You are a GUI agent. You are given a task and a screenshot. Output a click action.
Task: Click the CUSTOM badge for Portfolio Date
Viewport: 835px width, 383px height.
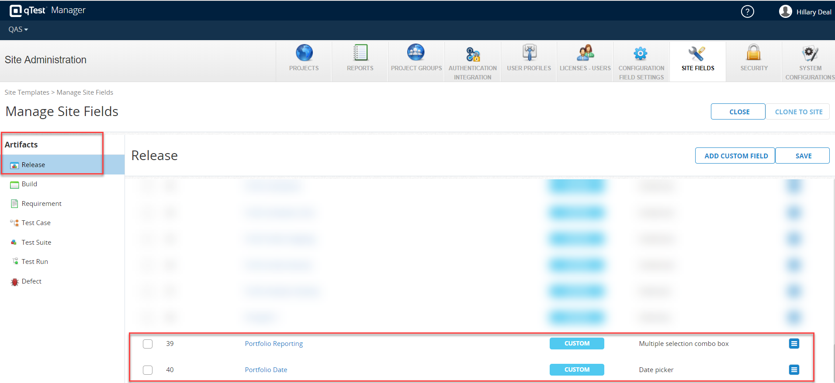point(577,370)
